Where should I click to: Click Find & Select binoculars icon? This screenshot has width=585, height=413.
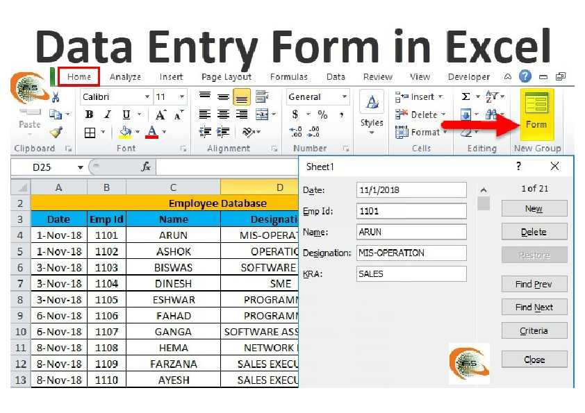pyautogui.click(x=491, y=115)
